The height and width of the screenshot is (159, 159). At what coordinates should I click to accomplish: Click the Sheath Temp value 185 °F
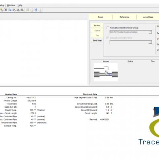(x=33, y=110)
